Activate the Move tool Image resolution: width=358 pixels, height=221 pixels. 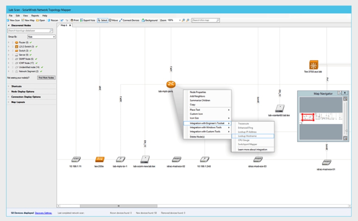point(113,20)
